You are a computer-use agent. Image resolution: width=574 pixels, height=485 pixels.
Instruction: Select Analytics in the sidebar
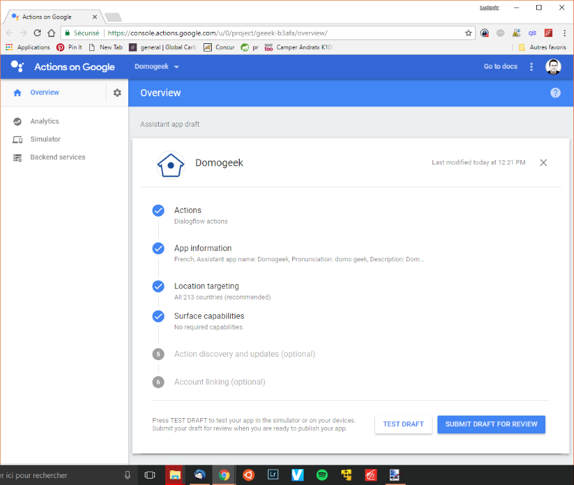[45, 122]
